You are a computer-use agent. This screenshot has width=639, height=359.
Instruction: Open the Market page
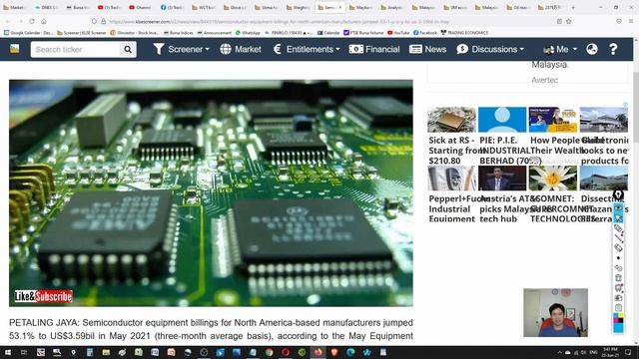(241, 49)
